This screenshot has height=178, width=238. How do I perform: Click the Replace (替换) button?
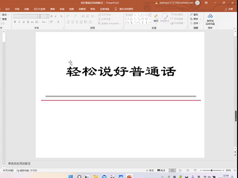click(x=194, y=19)
